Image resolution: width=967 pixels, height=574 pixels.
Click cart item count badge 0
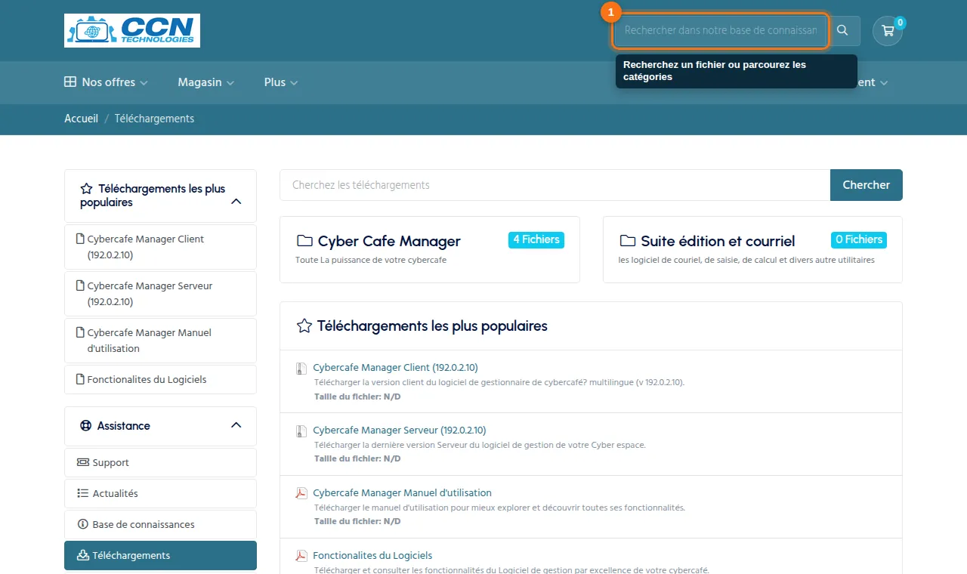(x=900, y=23)
